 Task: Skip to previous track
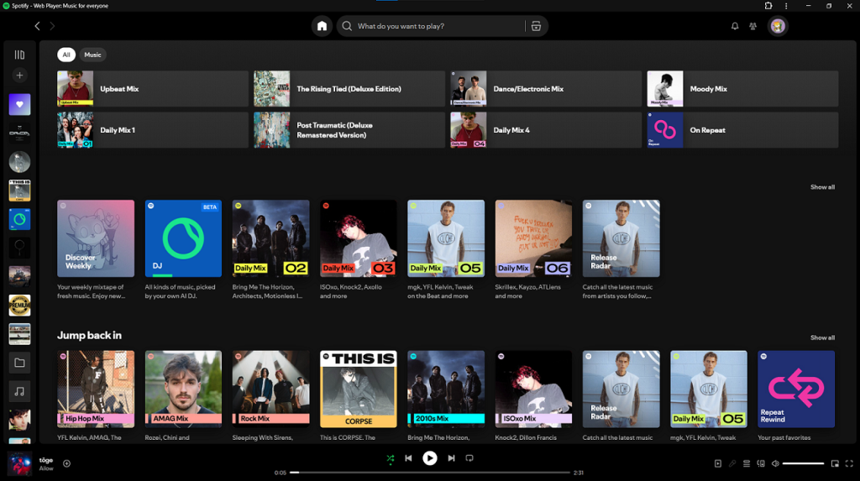409,458
